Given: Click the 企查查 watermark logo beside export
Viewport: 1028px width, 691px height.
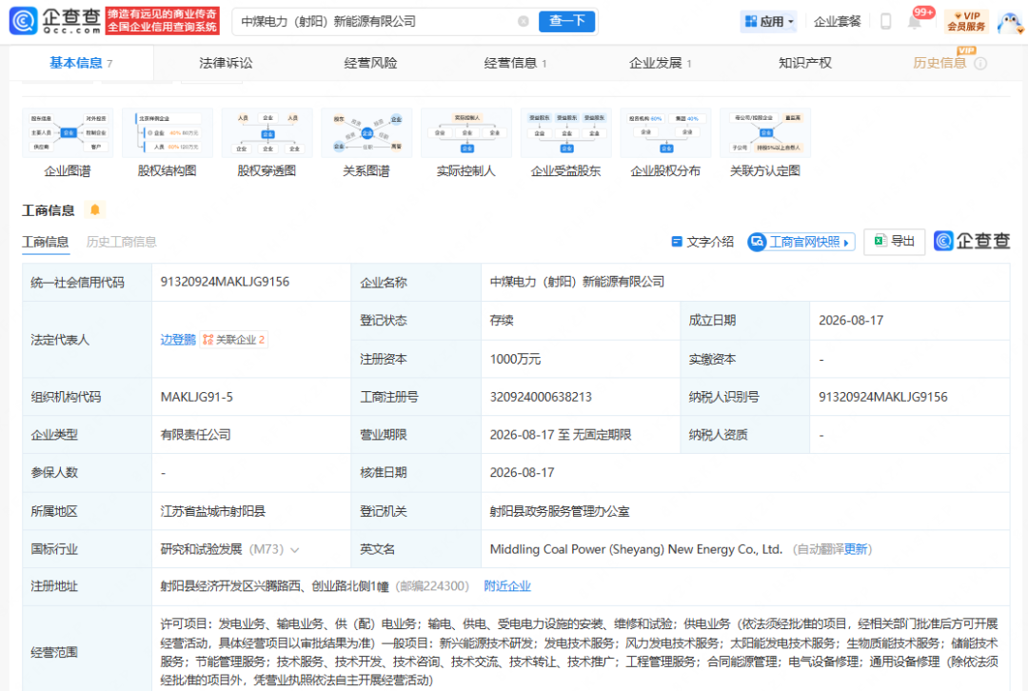Looking at the screenshot, I should 972,241.
